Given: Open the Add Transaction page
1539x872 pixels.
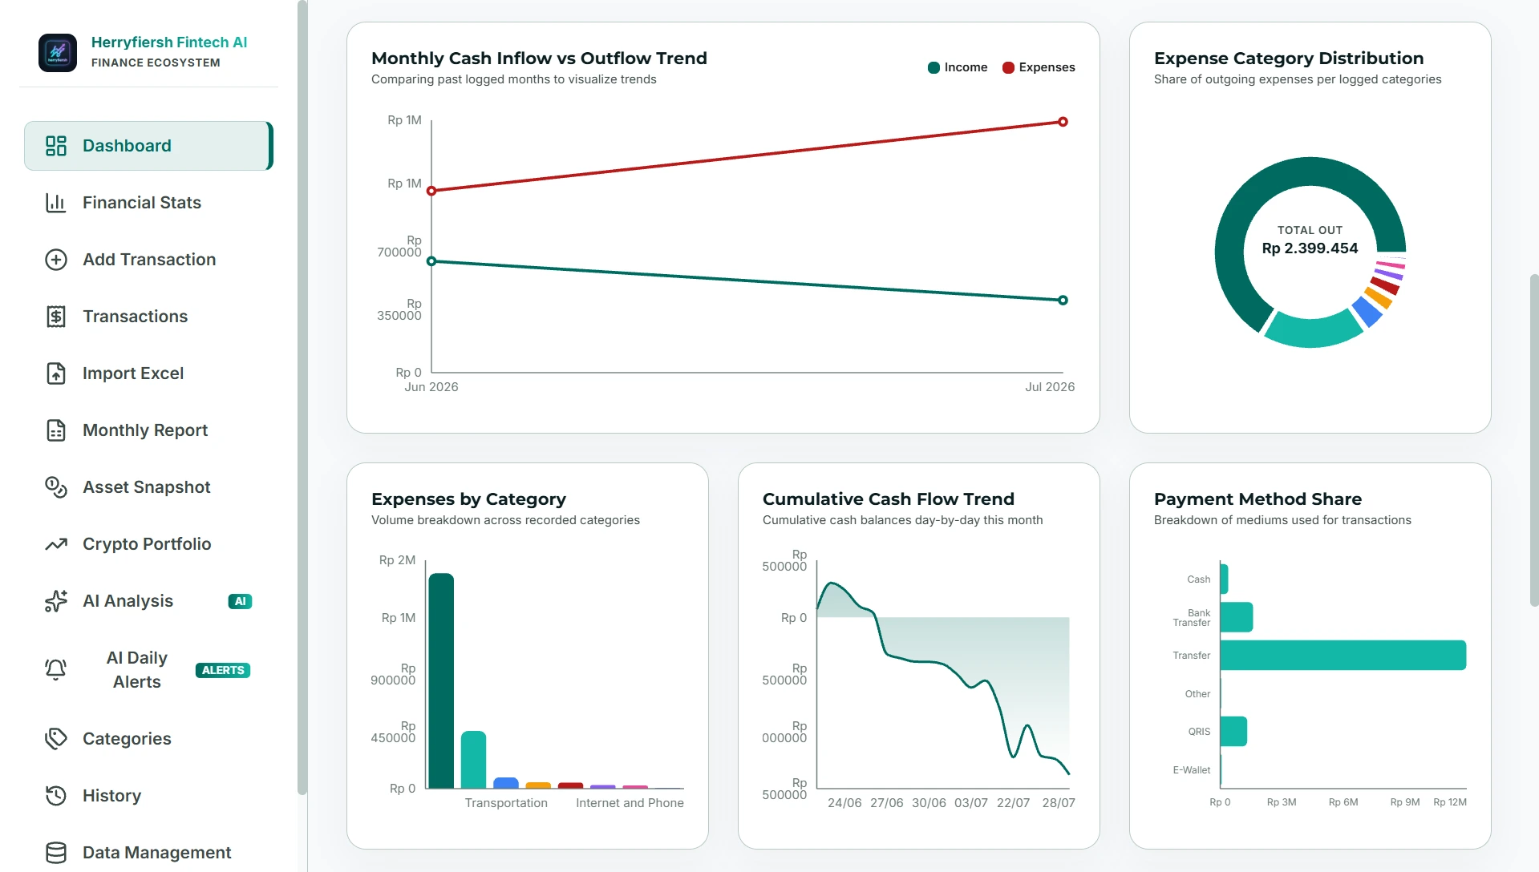Looking at the screenshot, I should click(x=148, y=260).
